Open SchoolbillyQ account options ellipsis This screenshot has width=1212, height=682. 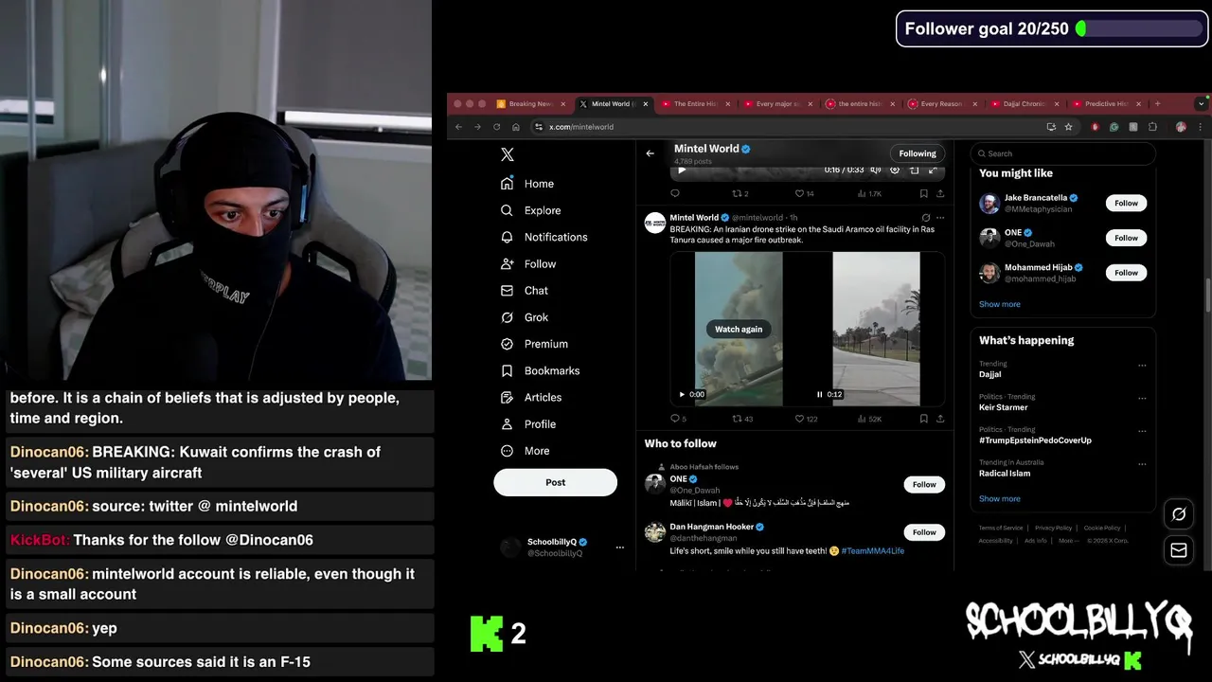(x=620, y=547)
